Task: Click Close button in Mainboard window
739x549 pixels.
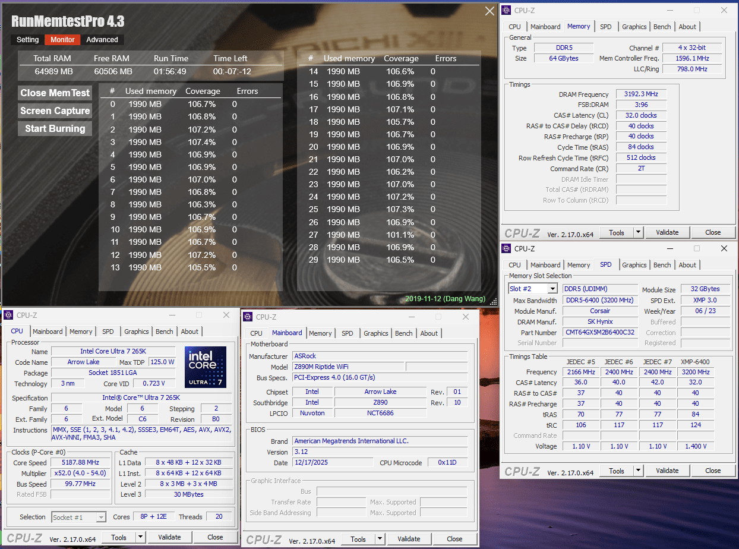Action: point(454,539)
